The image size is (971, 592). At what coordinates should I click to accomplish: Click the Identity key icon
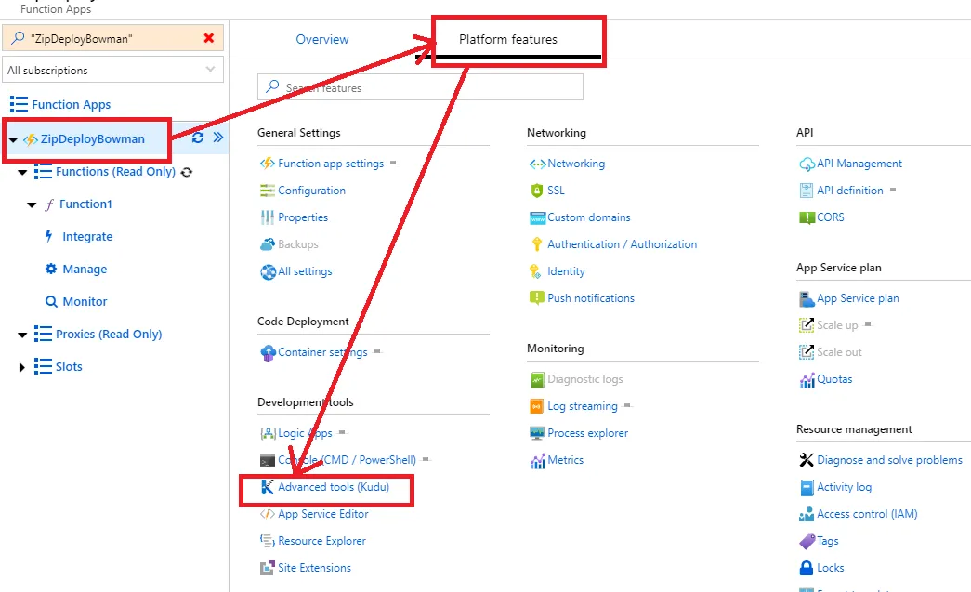click(x=536, y=271)
